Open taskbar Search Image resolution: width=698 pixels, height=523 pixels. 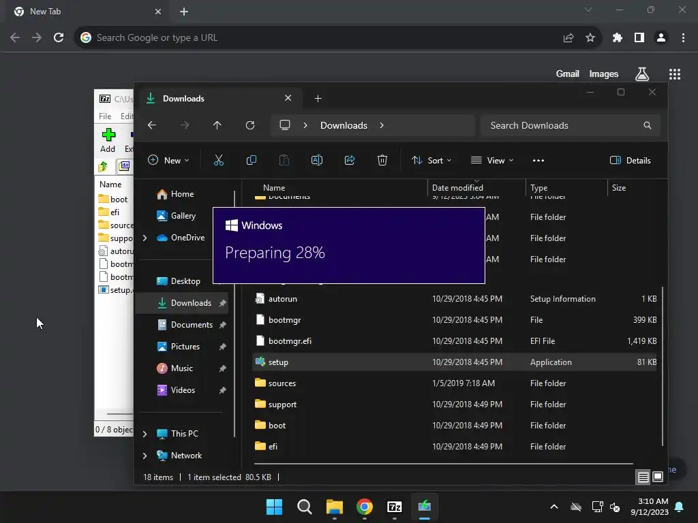[305, 507]
